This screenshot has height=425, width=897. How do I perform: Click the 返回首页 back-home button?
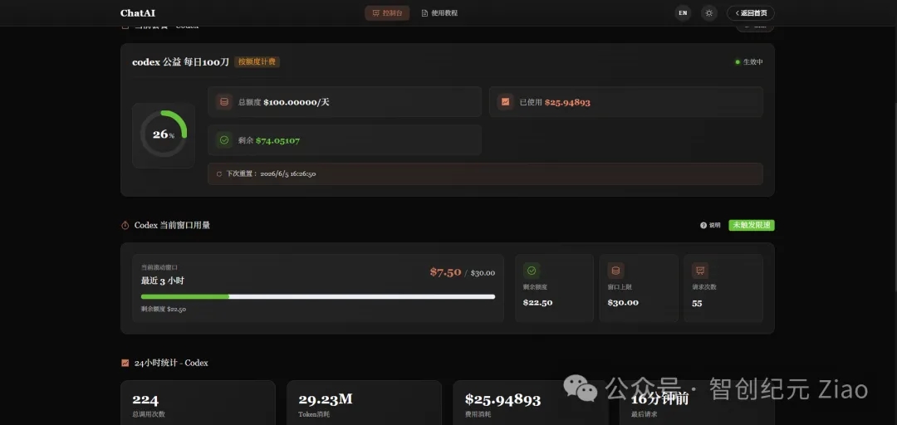pyautogui.click(x=751, y=13)
